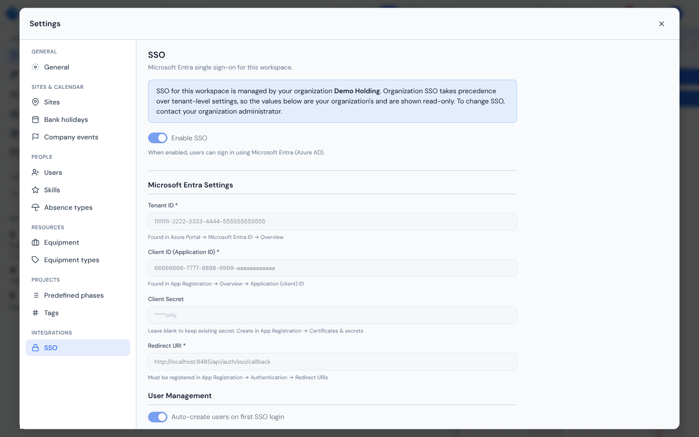Click the Redirect URI input field

point(333,362)
